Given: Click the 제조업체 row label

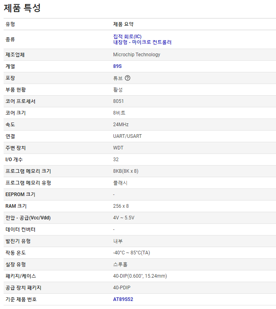Looking at the screenshot, I should tap(15, 55).
